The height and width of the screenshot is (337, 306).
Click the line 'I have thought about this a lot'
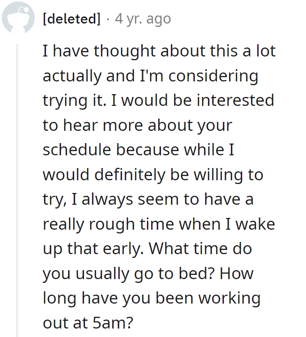tap(159, 51)
